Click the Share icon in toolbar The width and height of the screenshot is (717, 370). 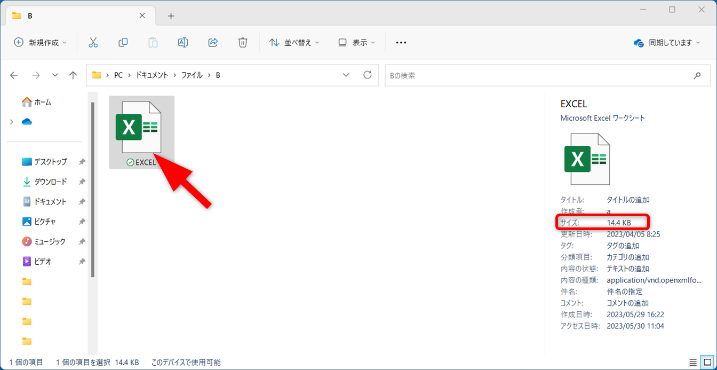(x=213, y=43)
